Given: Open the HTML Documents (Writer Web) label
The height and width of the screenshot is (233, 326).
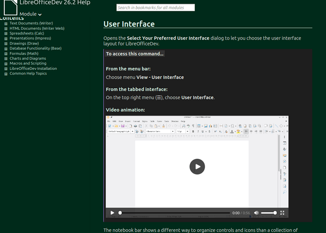Looking at the screenshot, I should pos(37,28).
